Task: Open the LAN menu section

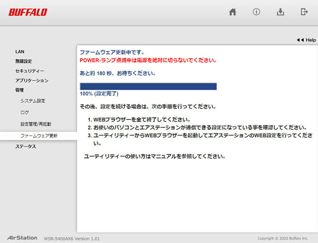Action: 20,51
